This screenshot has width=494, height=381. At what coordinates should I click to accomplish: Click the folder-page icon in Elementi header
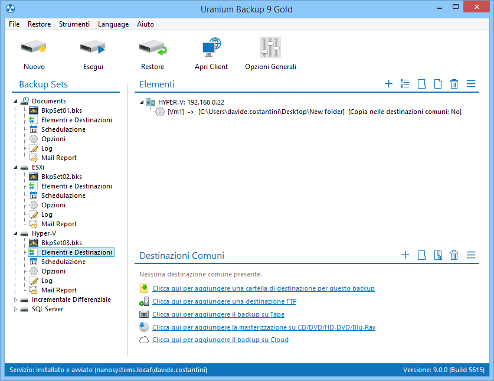[x=421, y=84]
